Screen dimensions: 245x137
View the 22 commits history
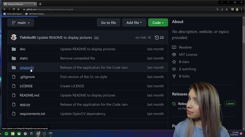159,38
